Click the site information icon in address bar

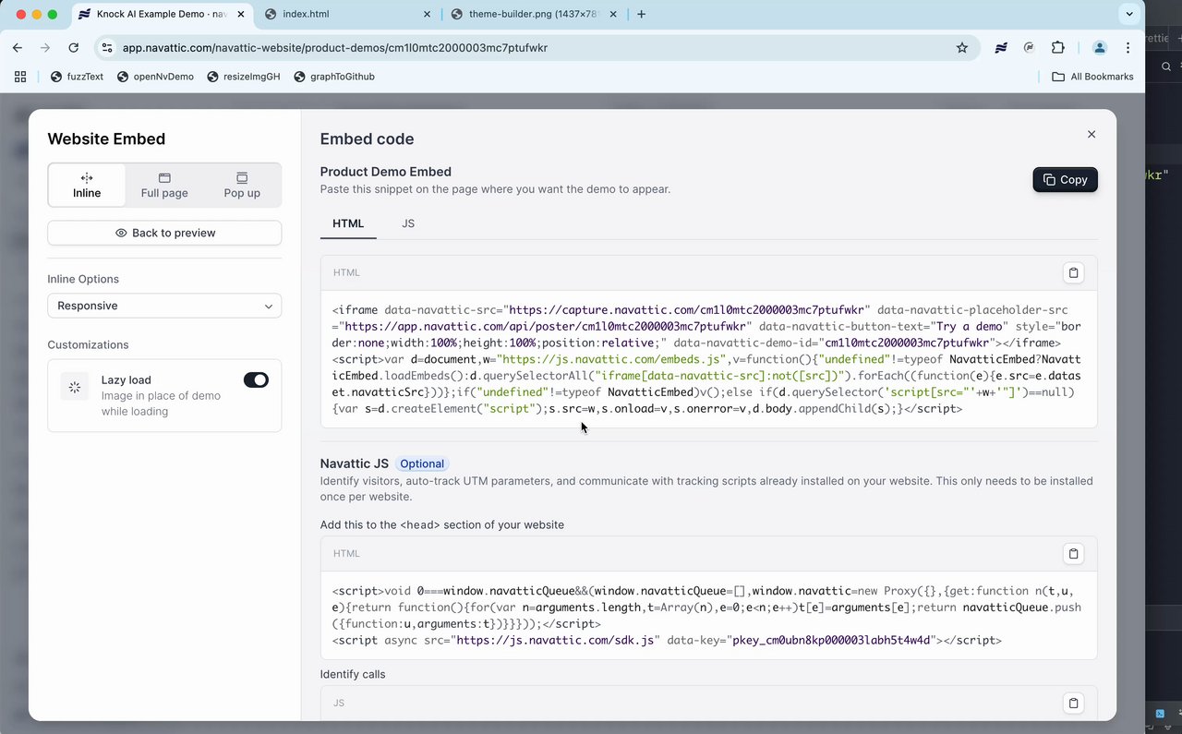point(107,47)
